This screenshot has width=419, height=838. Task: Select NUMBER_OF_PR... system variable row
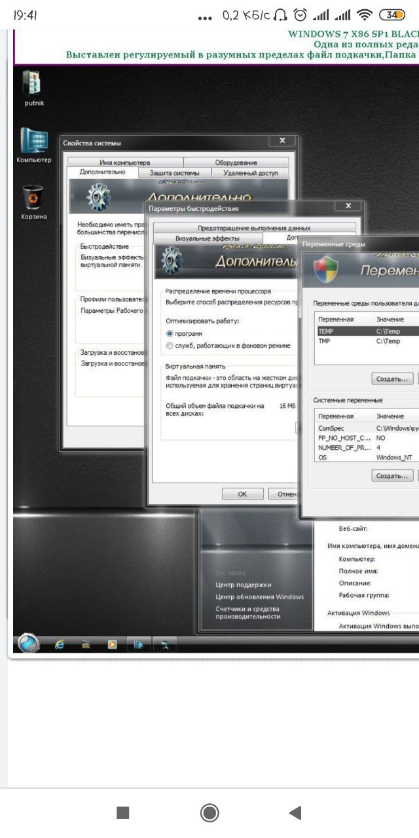pos(367,448)
